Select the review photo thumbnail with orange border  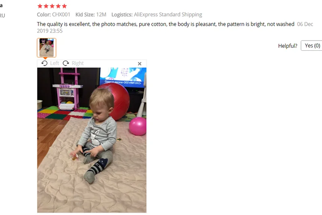point(46,47)
